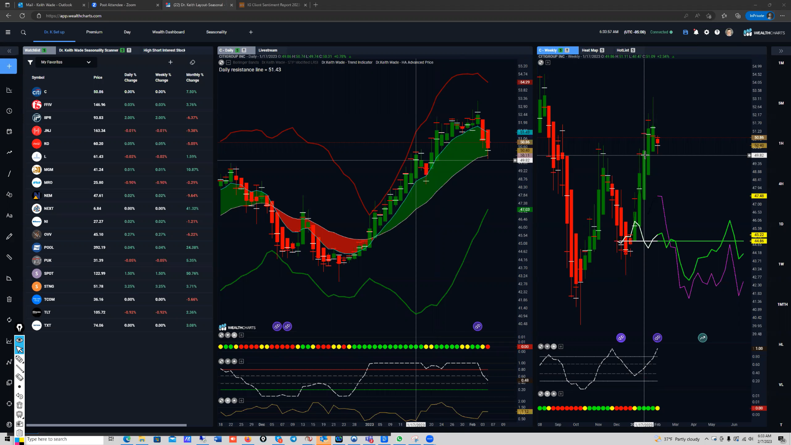Click the watchlist eraser clear icon
This screenshot has height=445, width=791.
[x=192, y=62]
